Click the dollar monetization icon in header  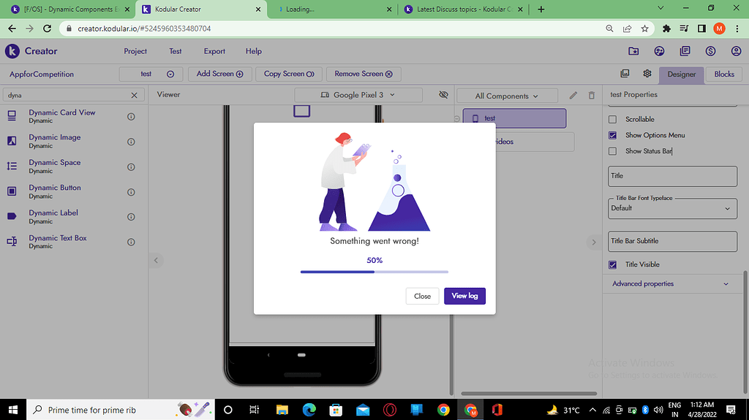(x=710, y=51)
